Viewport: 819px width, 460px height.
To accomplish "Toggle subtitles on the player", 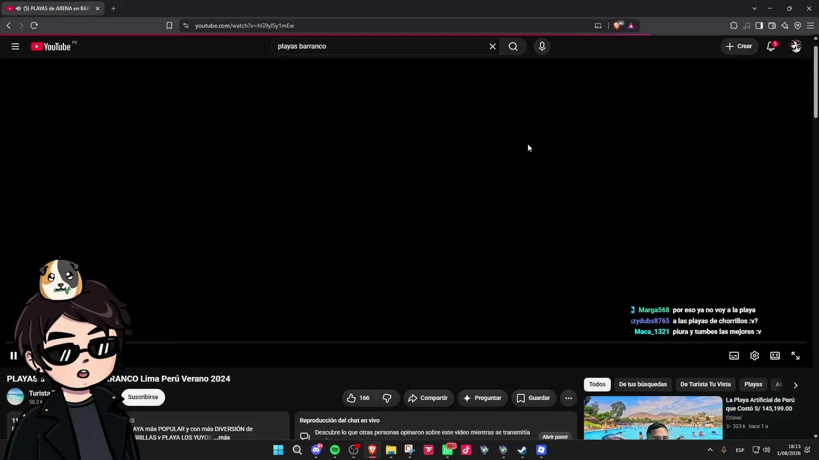I will (x=734, y=356).
